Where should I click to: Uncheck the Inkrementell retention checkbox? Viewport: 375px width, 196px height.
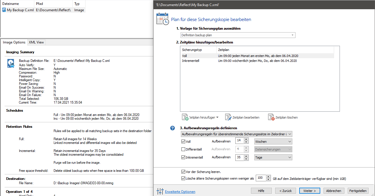[183, 157]
